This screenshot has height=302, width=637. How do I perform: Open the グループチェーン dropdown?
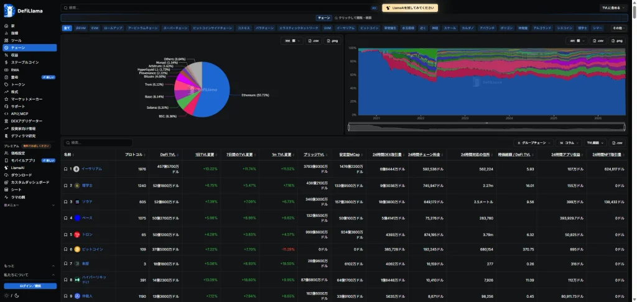click(533, 143)
